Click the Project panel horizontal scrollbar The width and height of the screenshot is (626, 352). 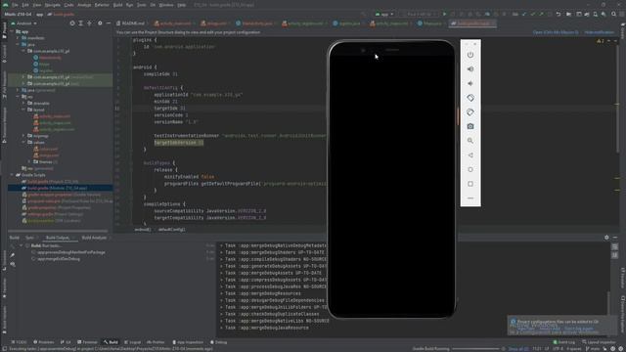58,231
